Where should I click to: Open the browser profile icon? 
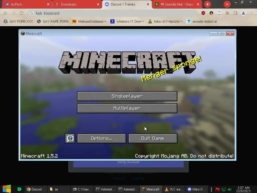click(243, 13)
